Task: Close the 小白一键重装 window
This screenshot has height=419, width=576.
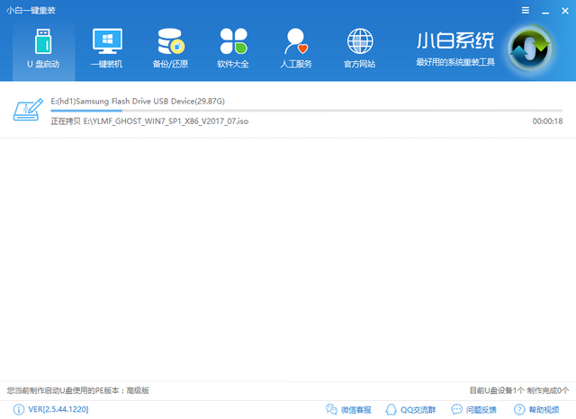Action: (x=562, y=8)
